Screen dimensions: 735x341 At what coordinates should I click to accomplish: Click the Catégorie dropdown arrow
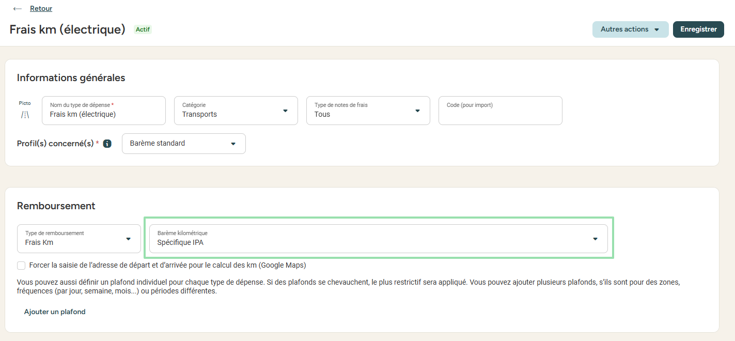pos(285,111)
